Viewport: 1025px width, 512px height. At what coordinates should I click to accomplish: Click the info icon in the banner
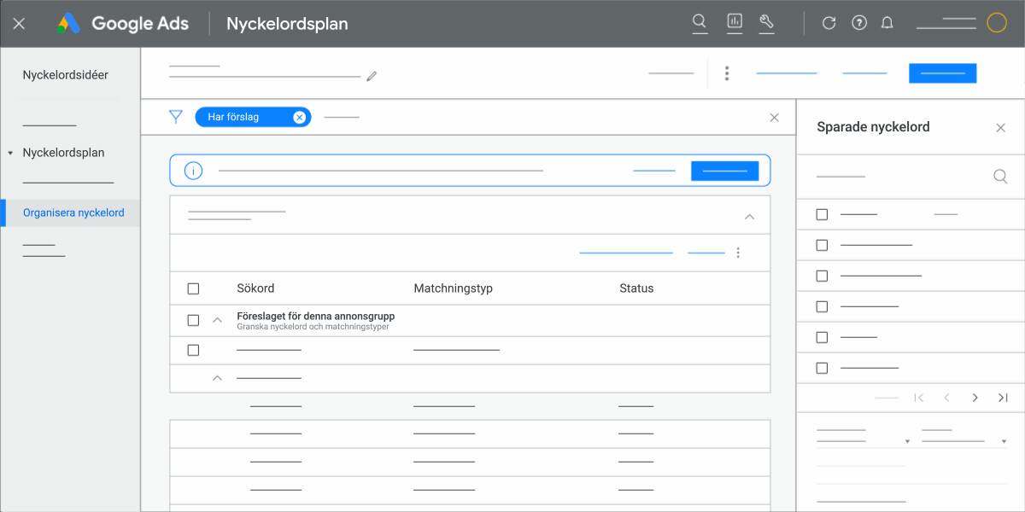(193, 171)
